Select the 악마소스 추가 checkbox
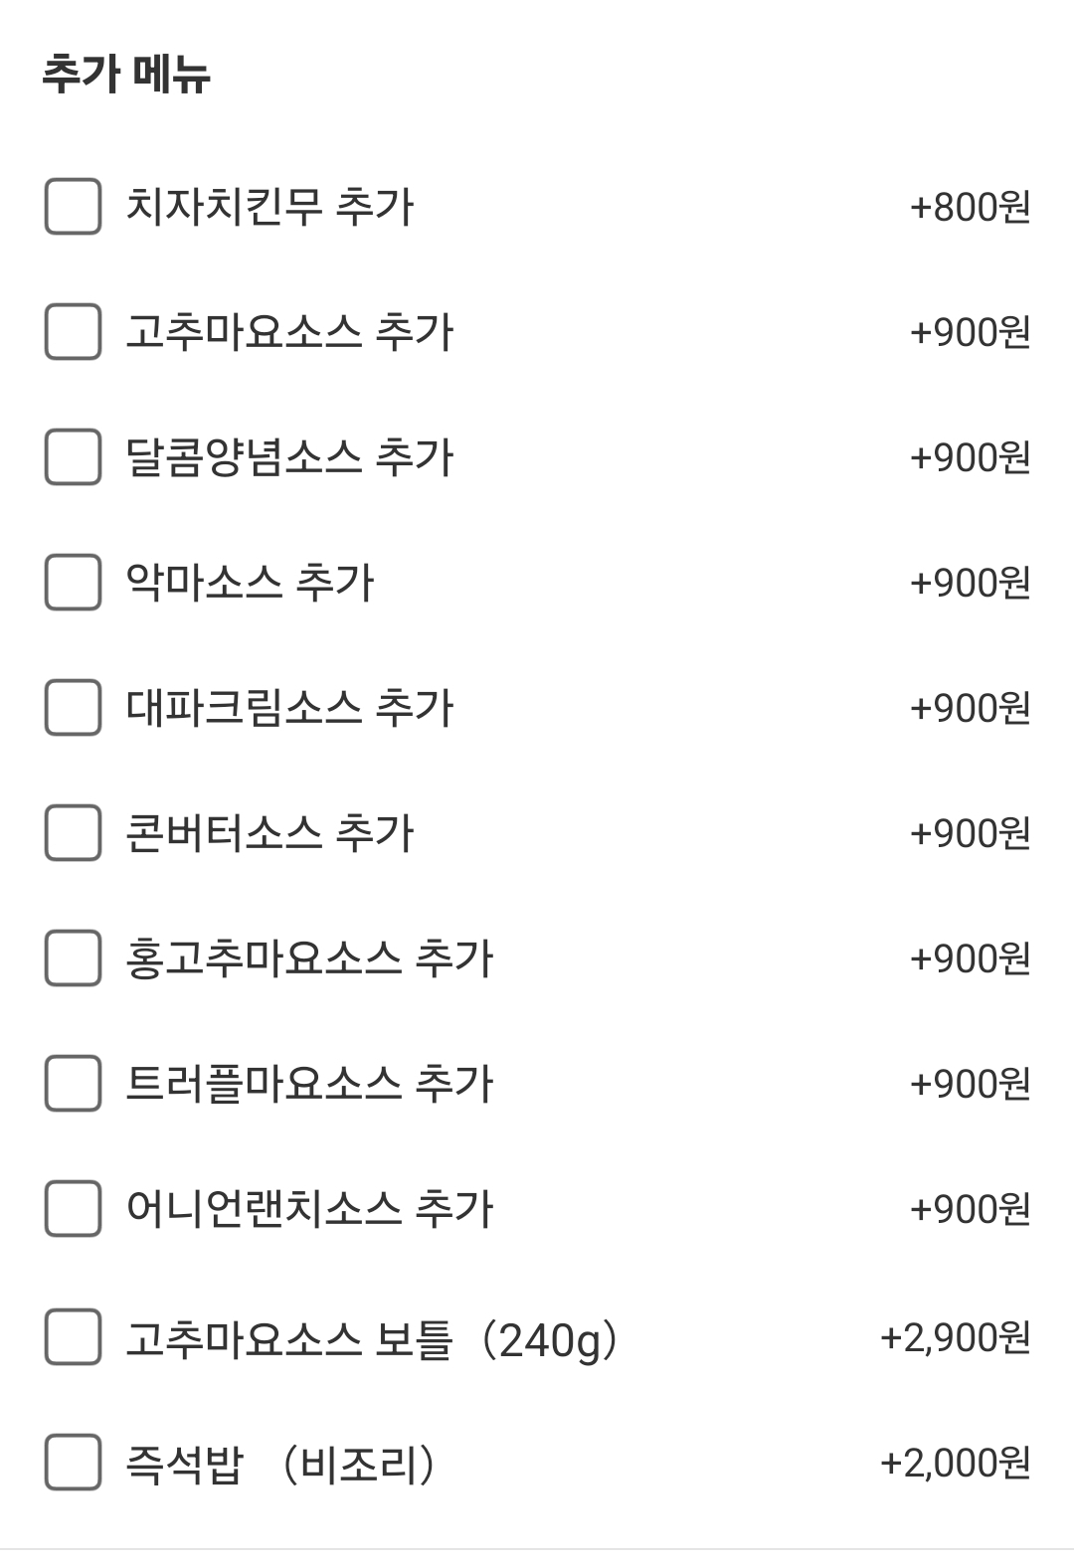 click(73, 583)
